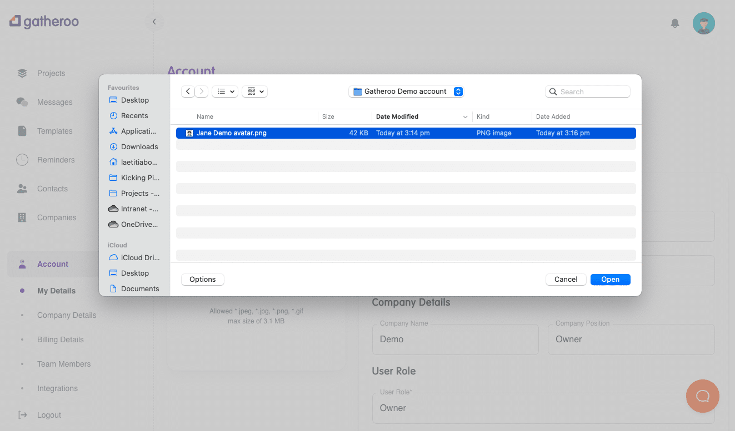Click the Projects layers icon
The image size is (735, 431).
coord(22,73)
